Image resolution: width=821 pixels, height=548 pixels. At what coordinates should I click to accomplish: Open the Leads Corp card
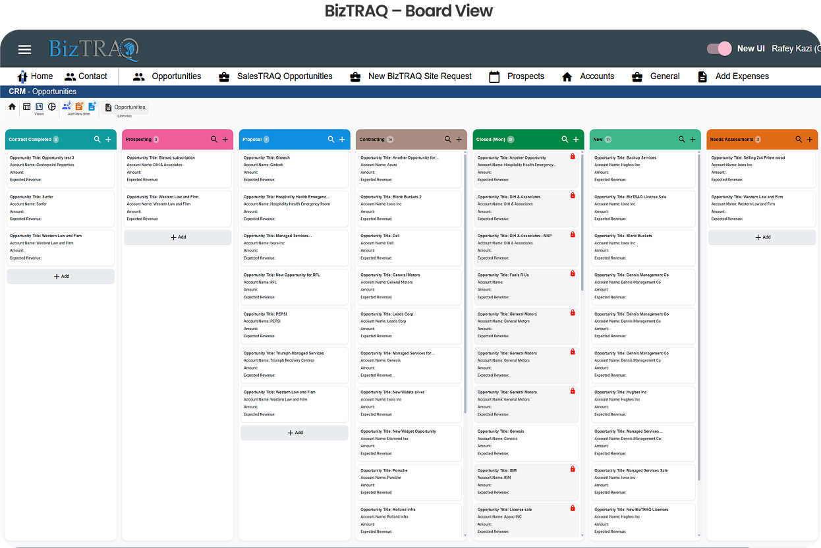pyautogui.click(x=410, y=325)
